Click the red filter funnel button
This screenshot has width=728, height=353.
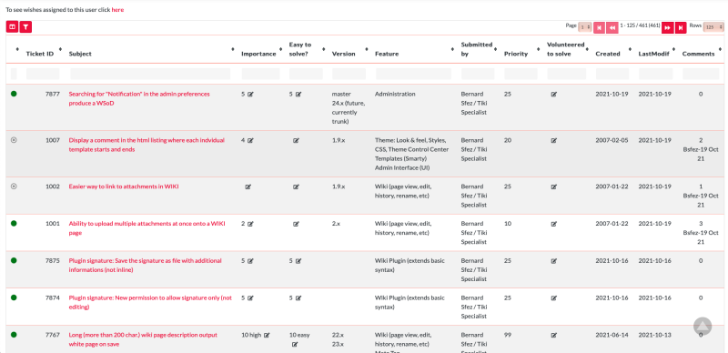[x=26, y=27]
